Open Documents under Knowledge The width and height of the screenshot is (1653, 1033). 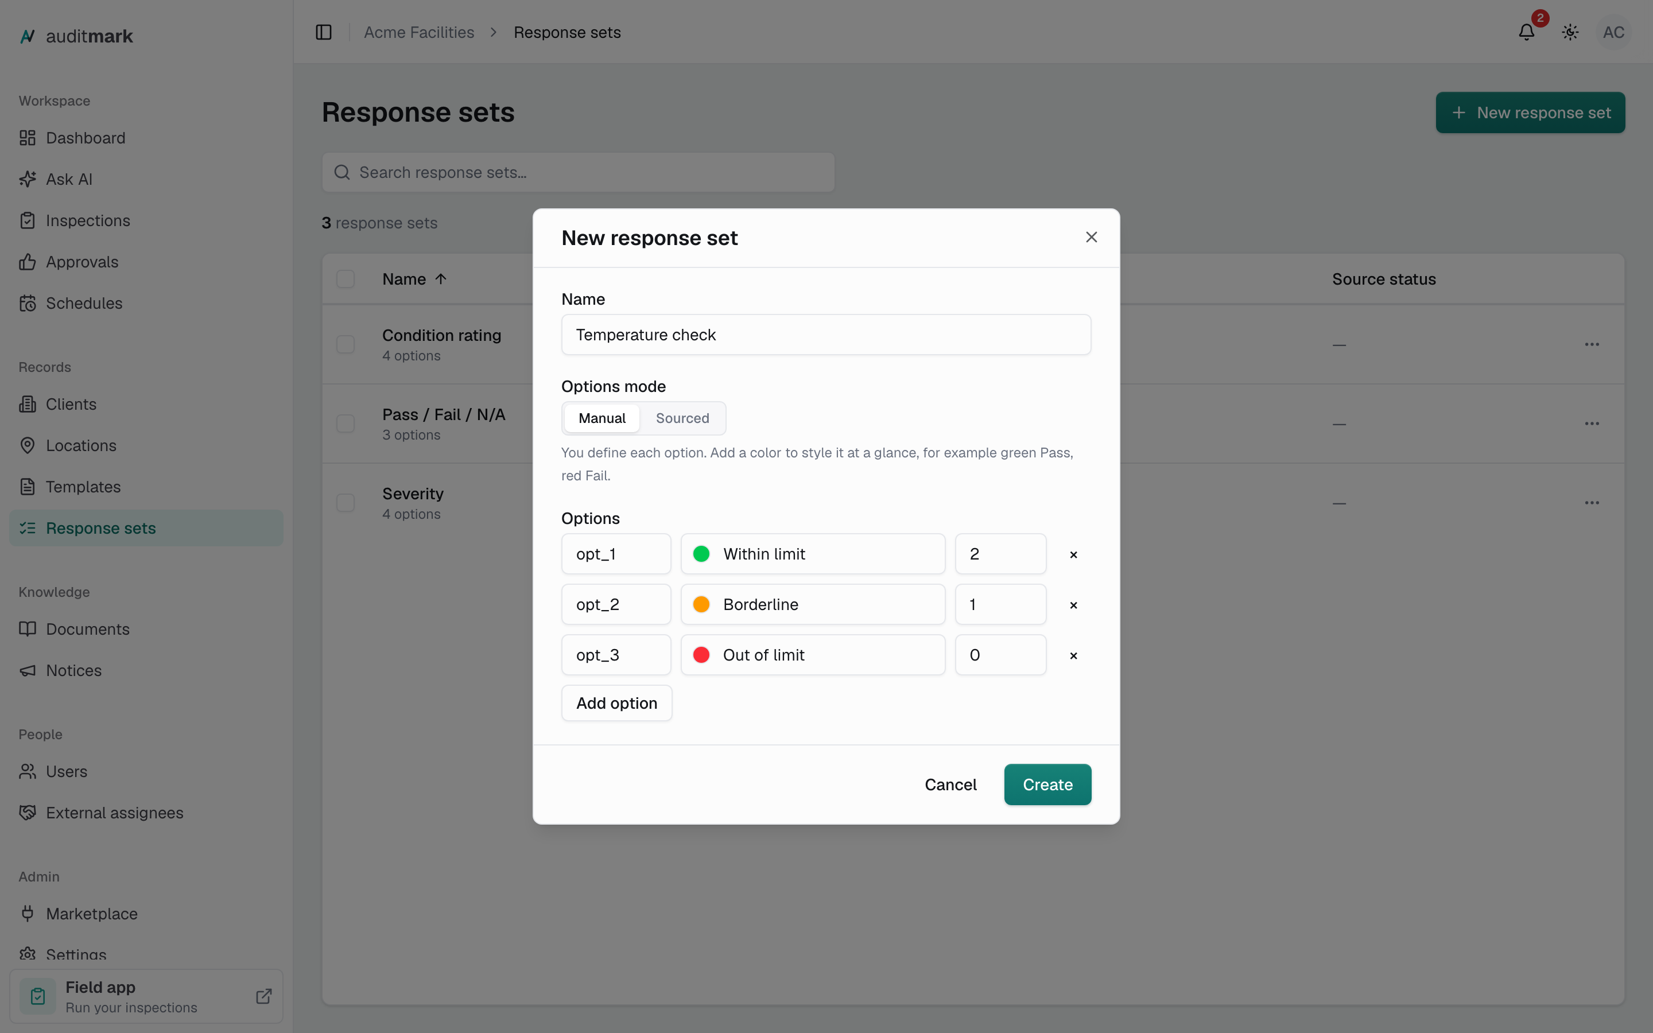click(146, 629)
